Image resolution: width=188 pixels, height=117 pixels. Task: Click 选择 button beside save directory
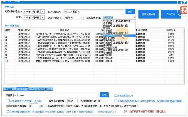pos(104,95)
